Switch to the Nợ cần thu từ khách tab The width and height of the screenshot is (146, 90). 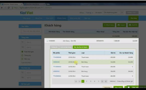81,47
